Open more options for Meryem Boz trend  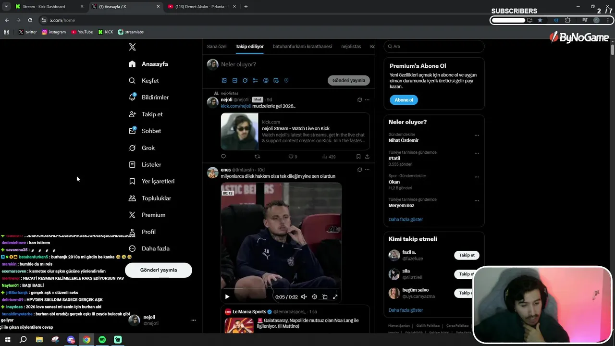tap(477, 200)
